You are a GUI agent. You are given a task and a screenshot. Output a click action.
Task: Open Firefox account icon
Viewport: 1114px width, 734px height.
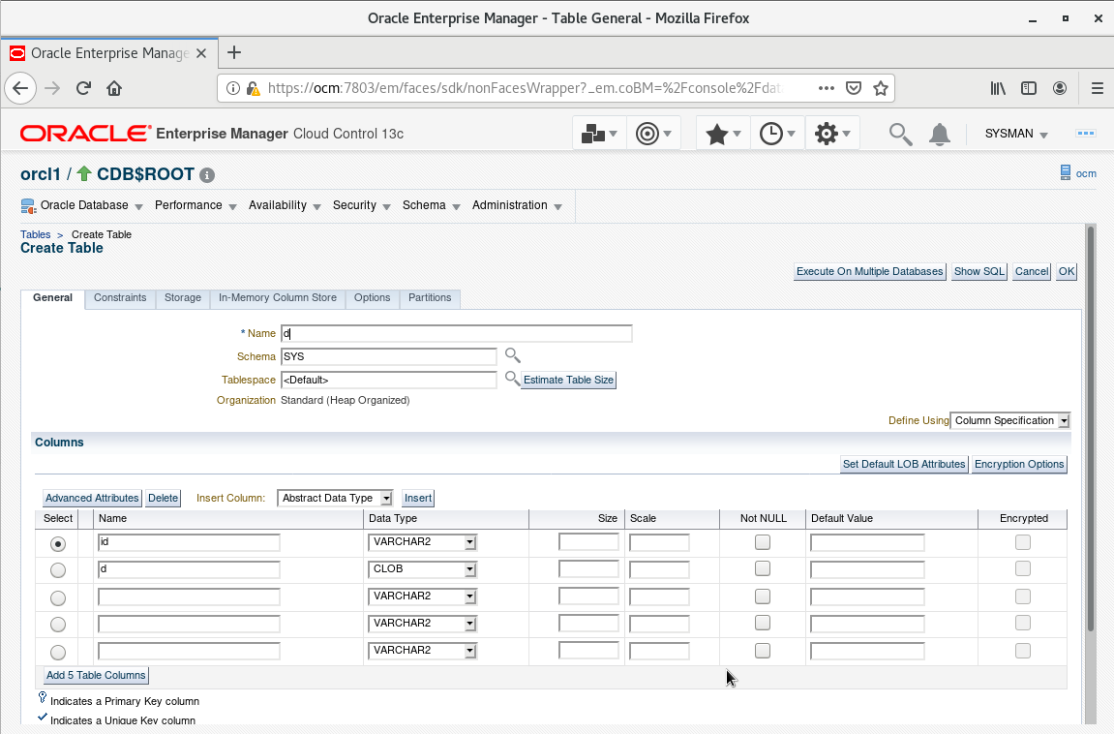point(1059,88)
